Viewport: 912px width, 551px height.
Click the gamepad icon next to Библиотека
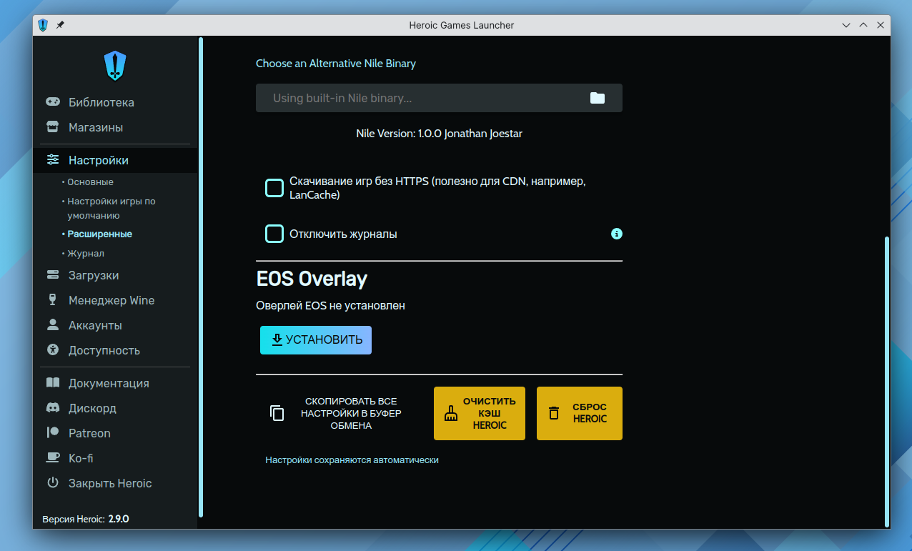click(x=53, y=102)
